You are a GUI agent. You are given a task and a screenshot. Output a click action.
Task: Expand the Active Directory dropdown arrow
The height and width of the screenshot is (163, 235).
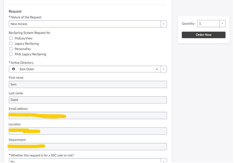coord(164,69)
